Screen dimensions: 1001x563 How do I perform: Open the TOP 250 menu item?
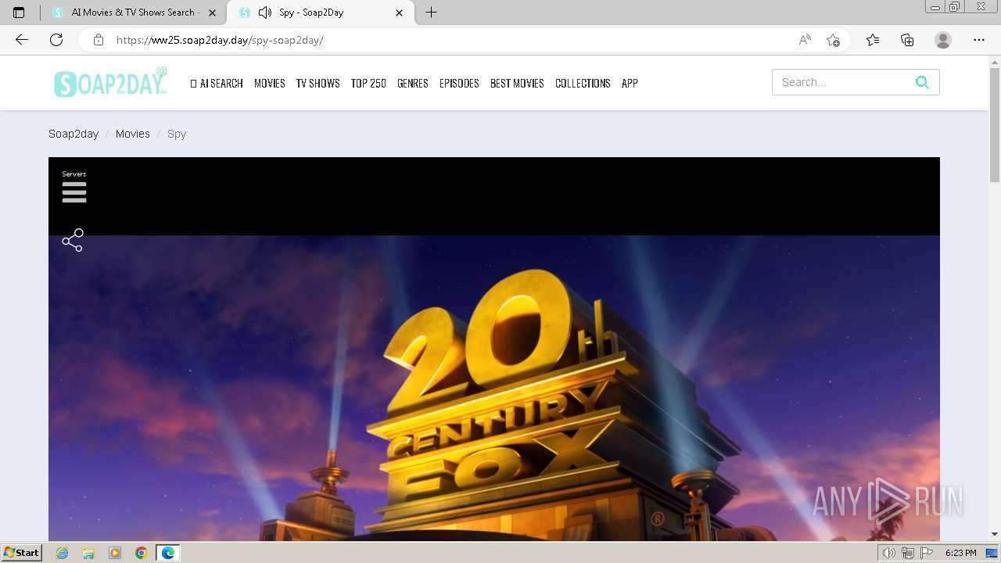pos(368,83)
